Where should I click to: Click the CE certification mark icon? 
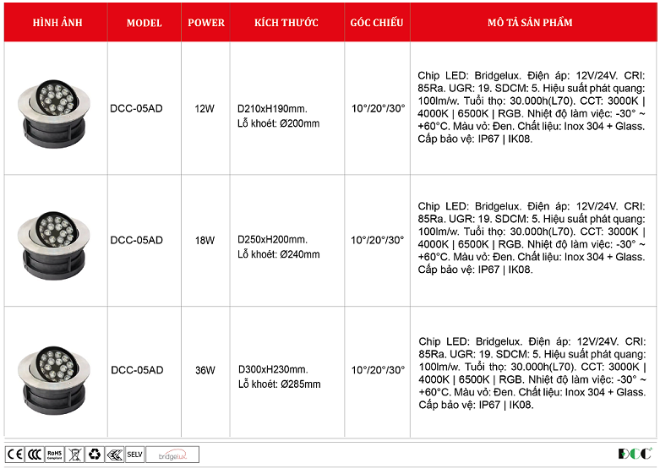pos(14,455)
